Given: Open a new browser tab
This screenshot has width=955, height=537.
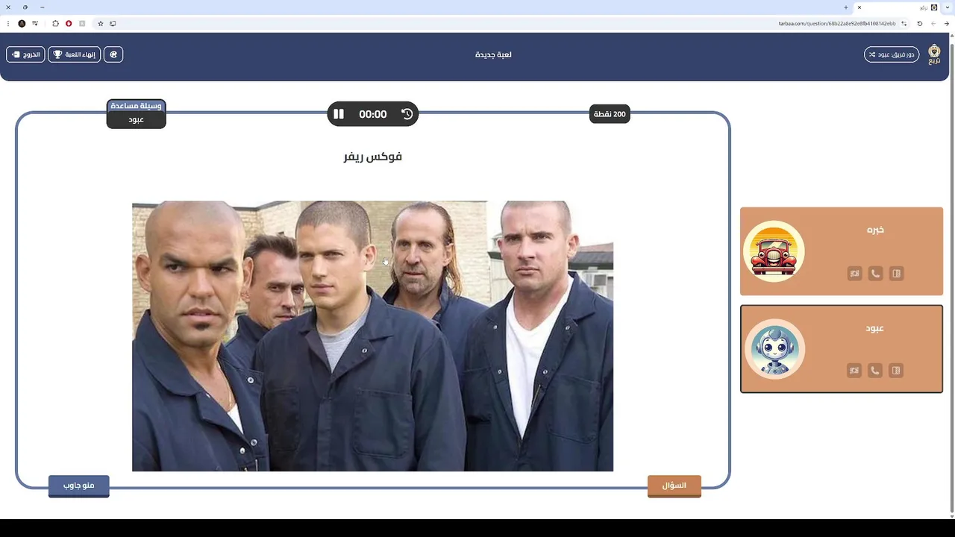Looking at the screenshot, I should (846, 7).
